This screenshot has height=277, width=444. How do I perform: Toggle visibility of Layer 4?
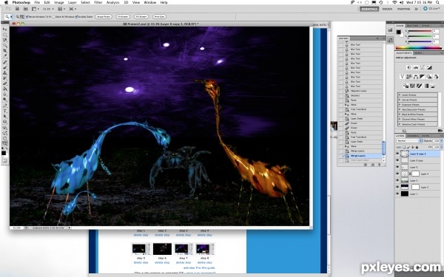click(397, 174)
